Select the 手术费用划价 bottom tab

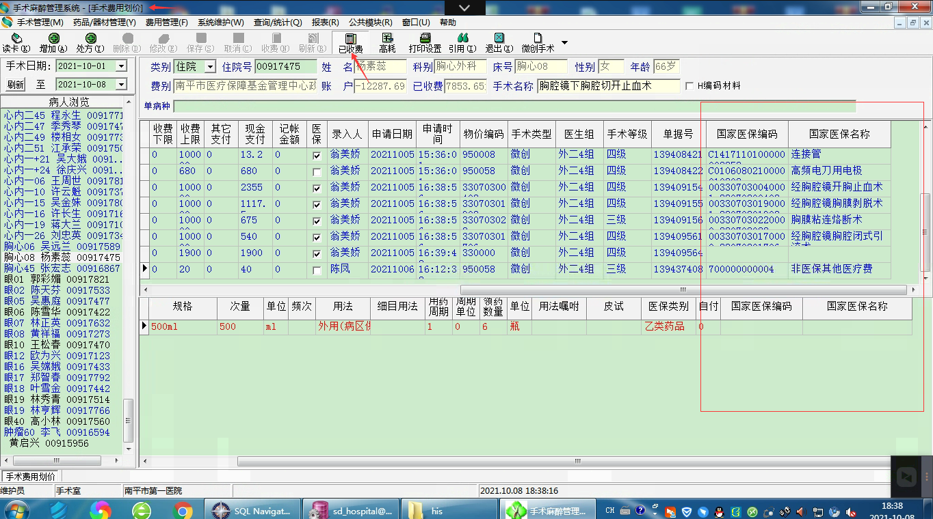tap(31, 476)
